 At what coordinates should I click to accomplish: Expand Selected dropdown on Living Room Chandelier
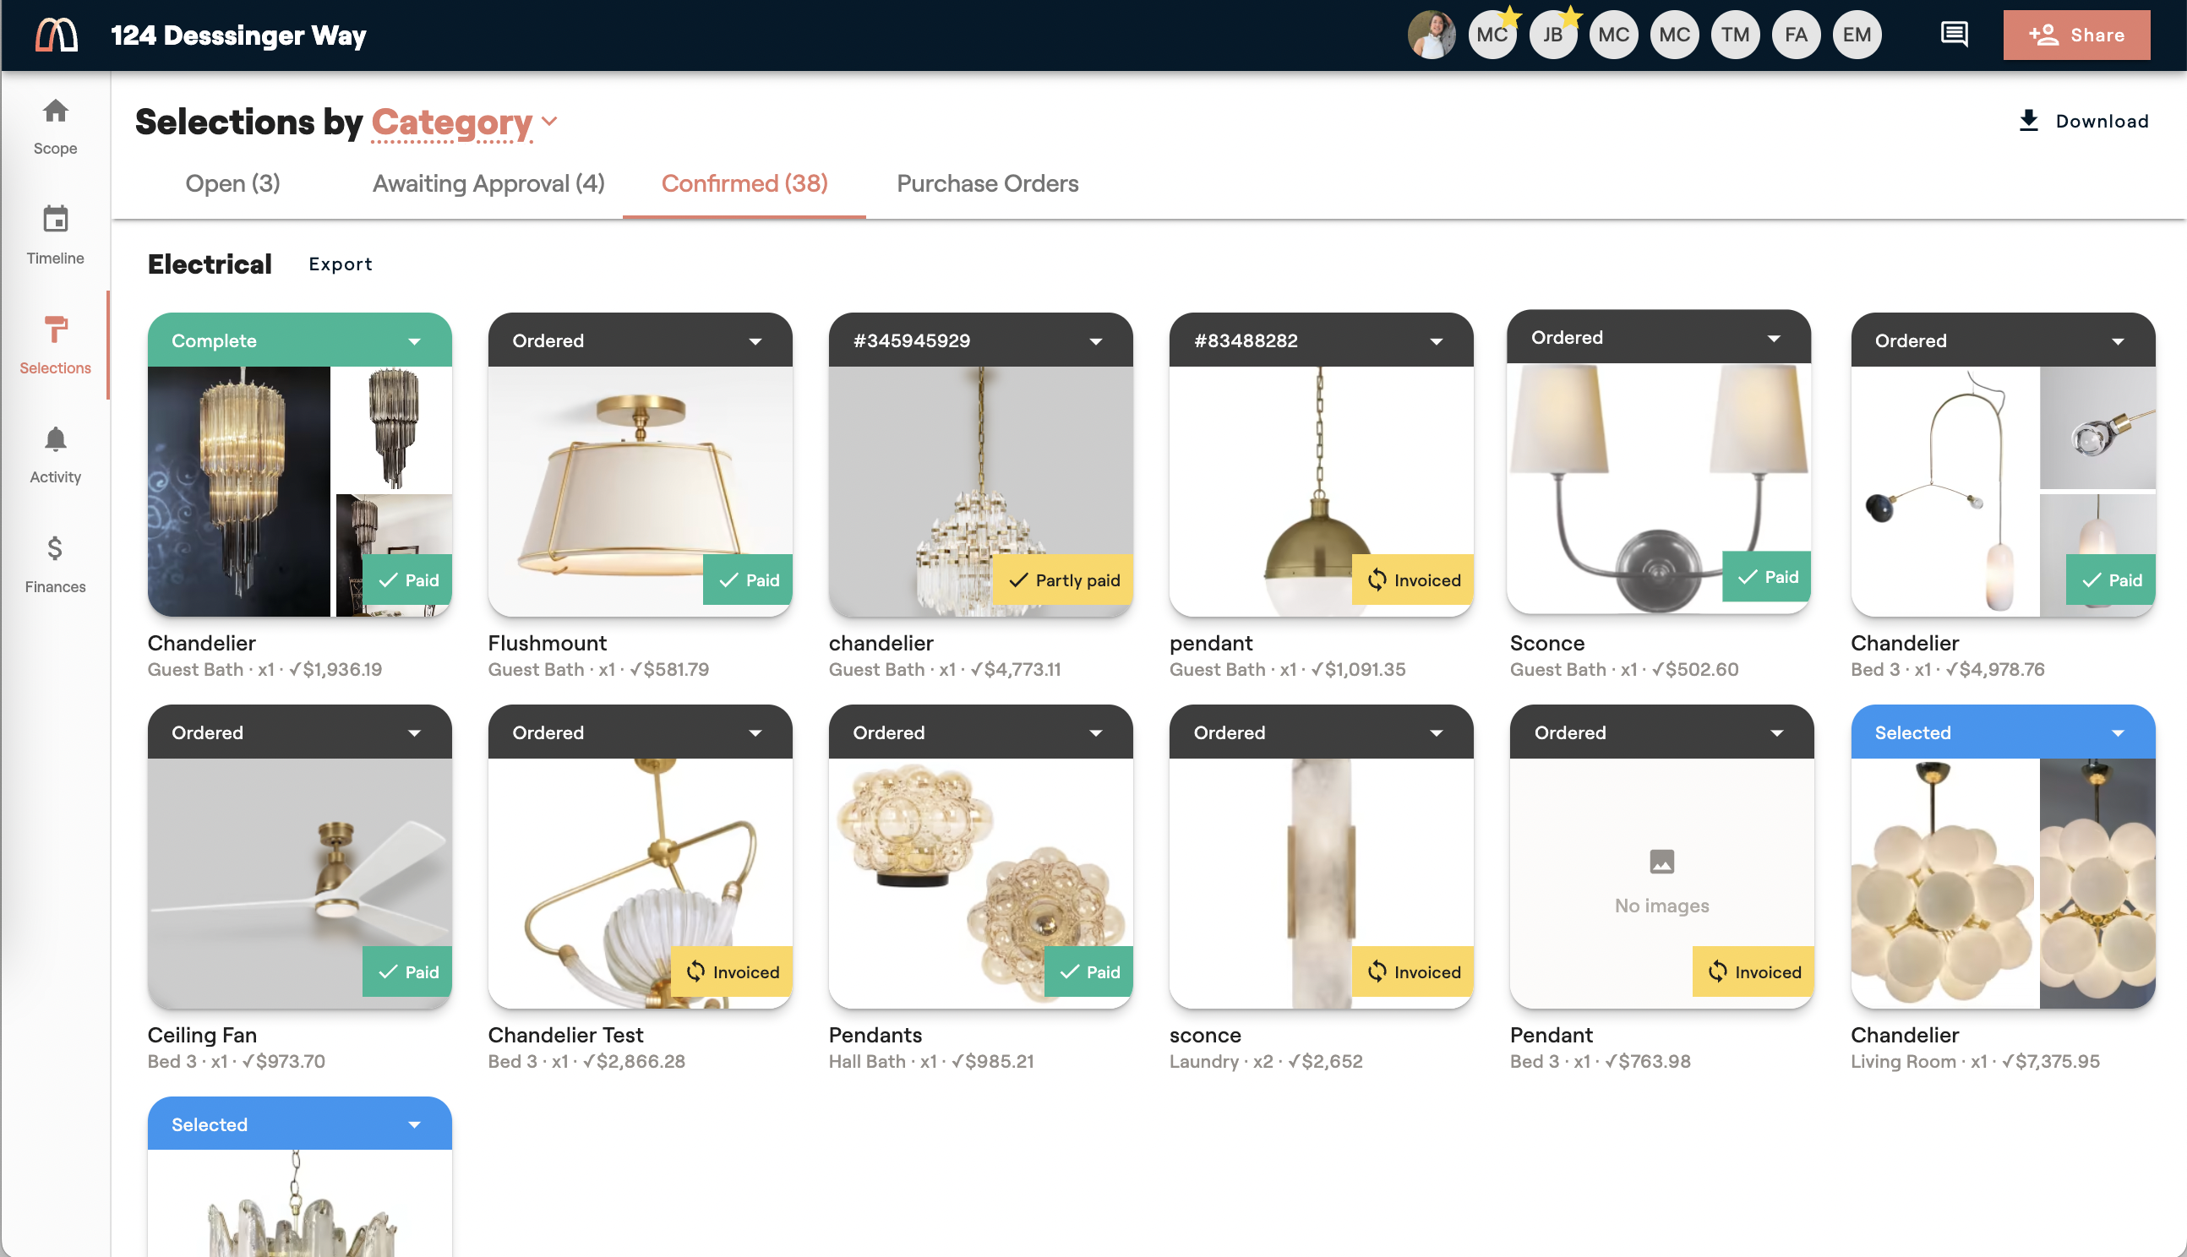2117,733
